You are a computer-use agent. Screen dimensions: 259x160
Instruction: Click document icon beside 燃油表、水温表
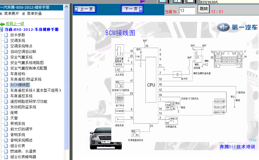(x=6, y=151)
